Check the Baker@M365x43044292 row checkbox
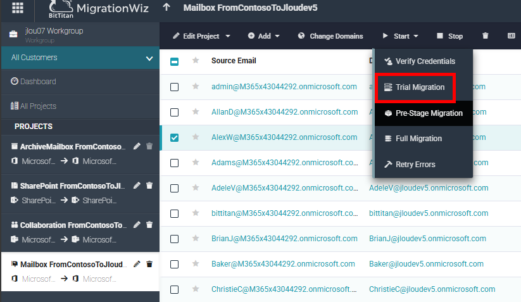521x302 pixels. click(175, 264)
